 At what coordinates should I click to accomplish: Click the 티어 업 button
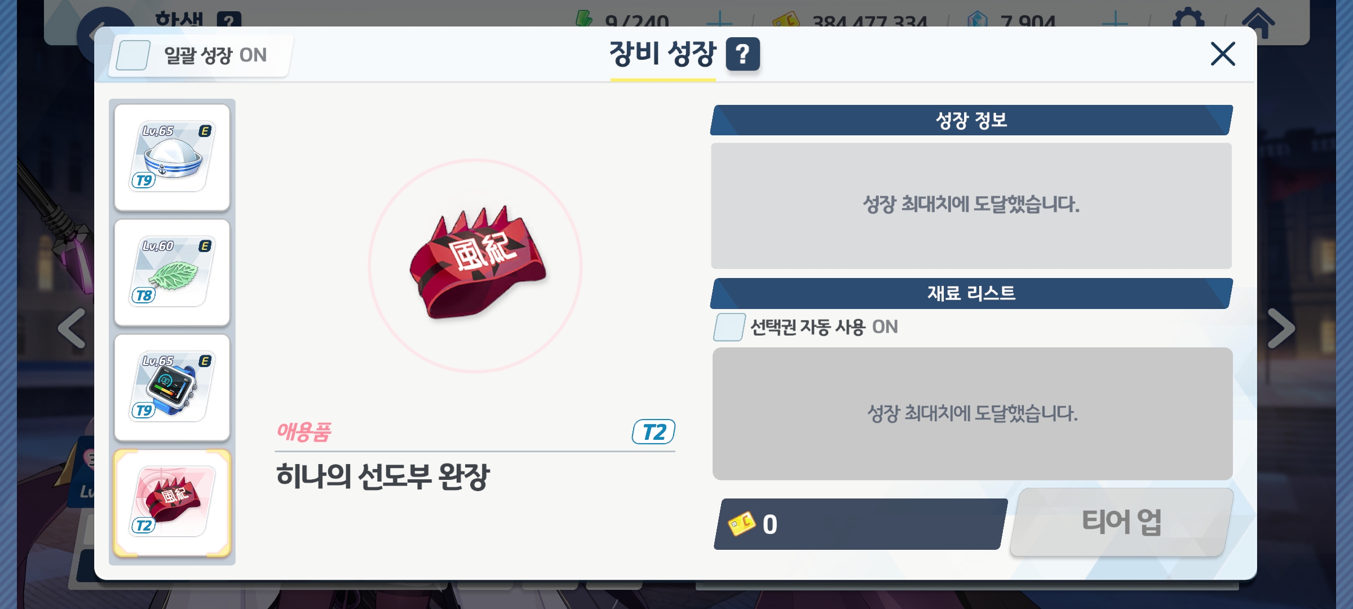click(x=1121, y=522)
